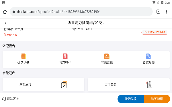Click the 联系客服 link text
172x107 pixels.
coord(13,99)
